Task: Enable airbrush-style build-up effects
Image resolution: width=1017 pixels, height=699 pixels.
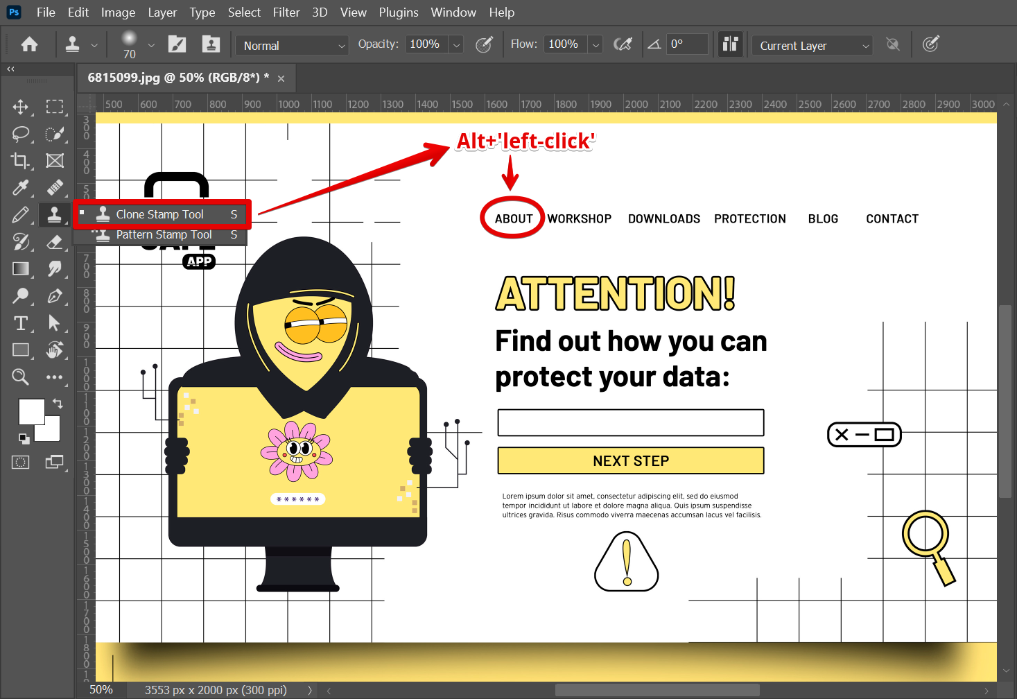Action: click(x=623, y=45)
